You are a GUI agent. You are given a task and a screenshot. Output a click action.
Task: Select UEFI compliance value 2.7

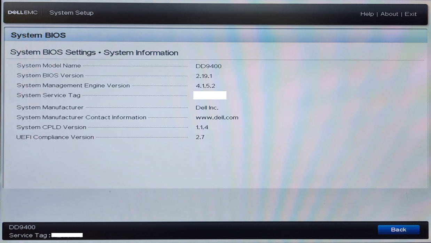click(x=200, y=137)
